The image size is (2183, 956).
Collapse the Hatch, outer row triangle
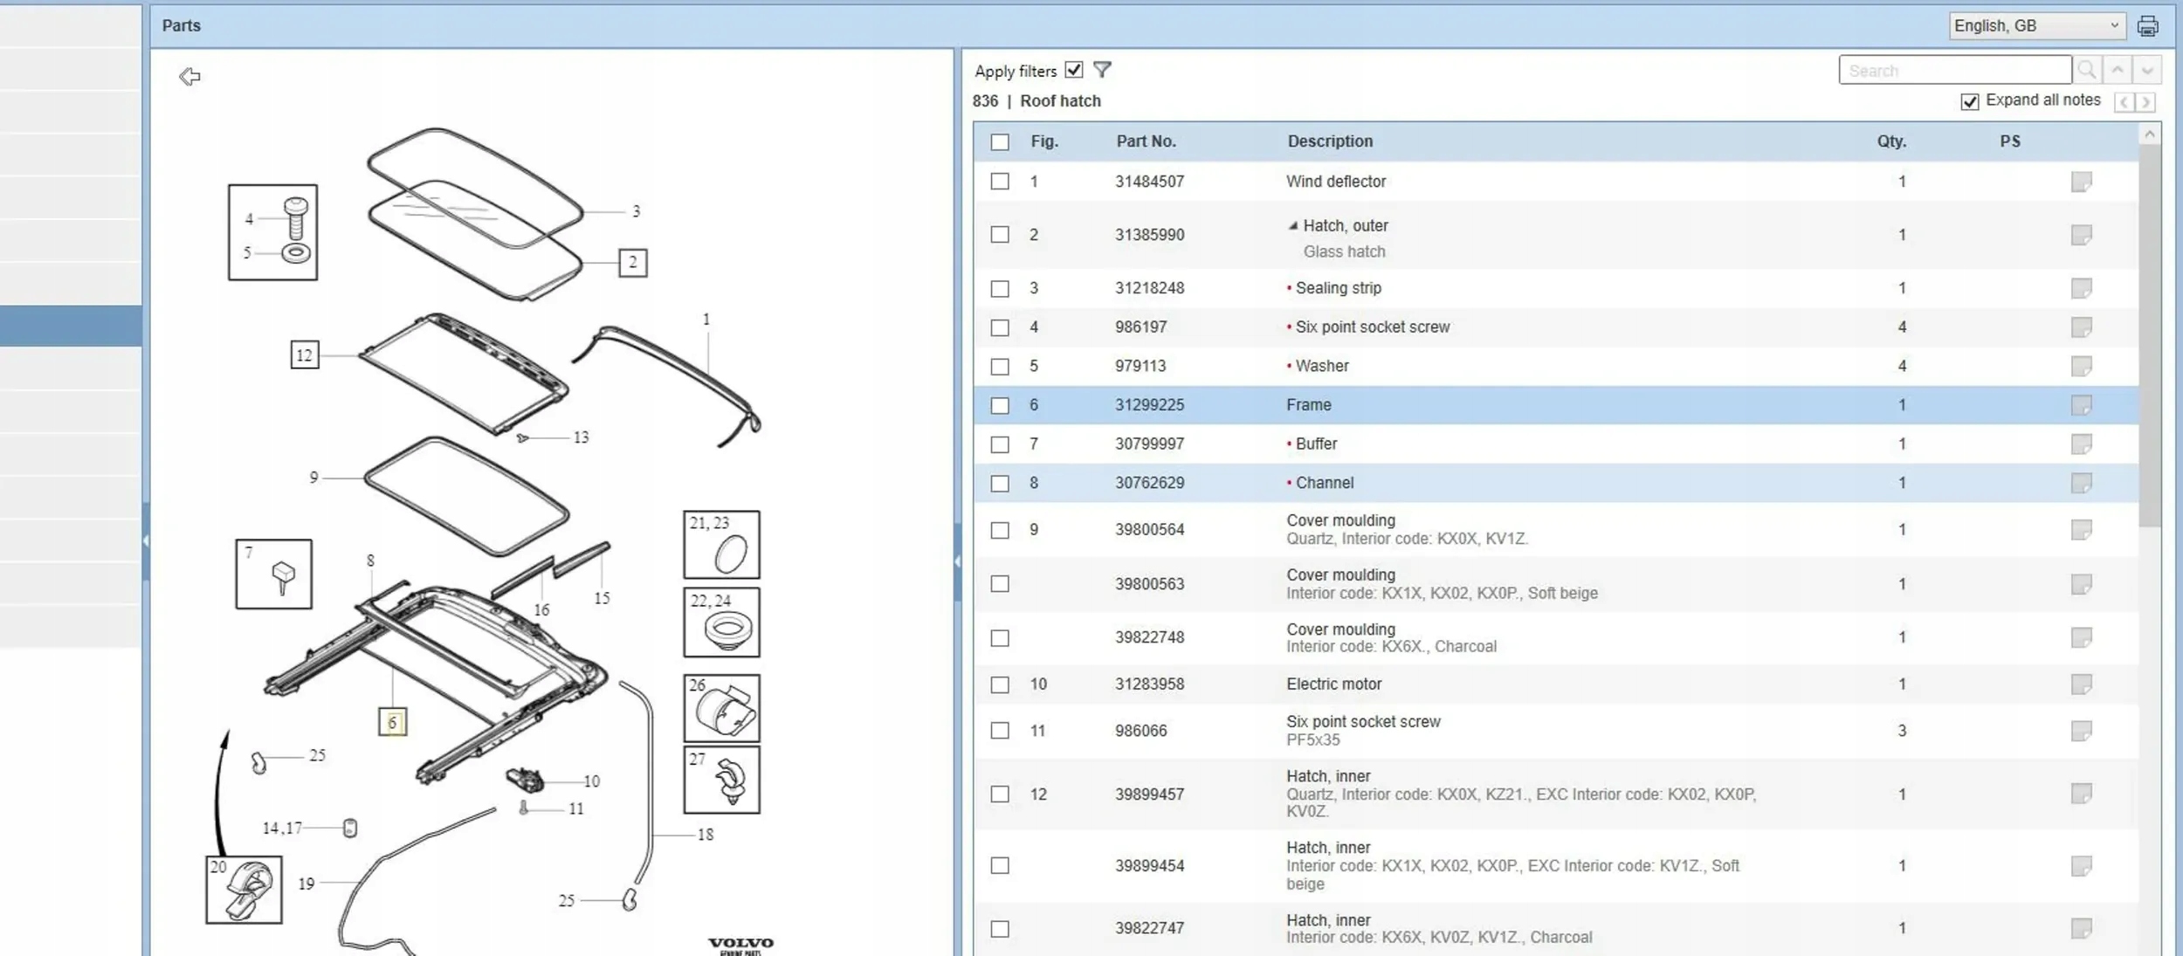pos(1292,225)
